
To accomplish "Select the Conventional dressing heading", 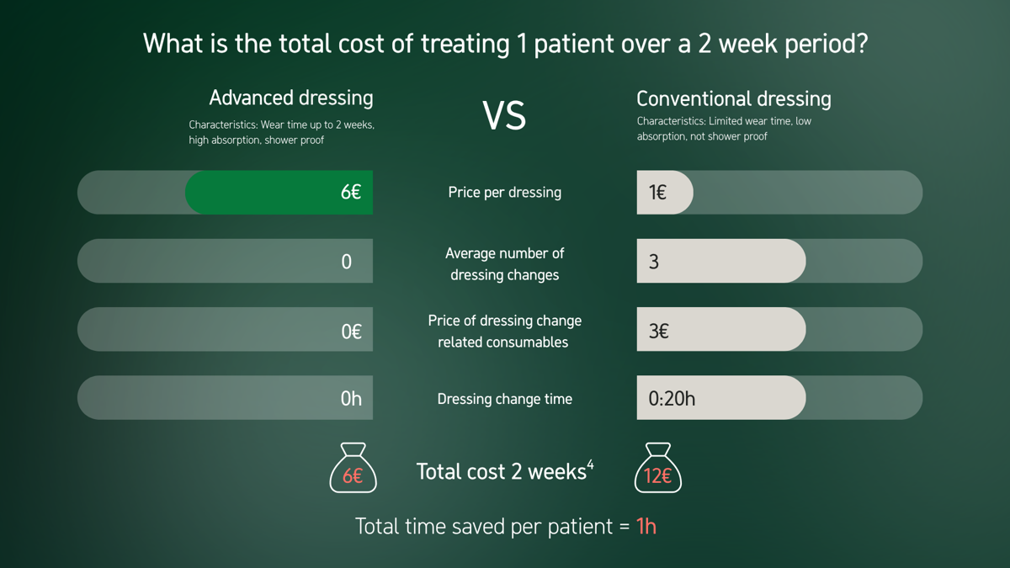I will pos(733,98).
